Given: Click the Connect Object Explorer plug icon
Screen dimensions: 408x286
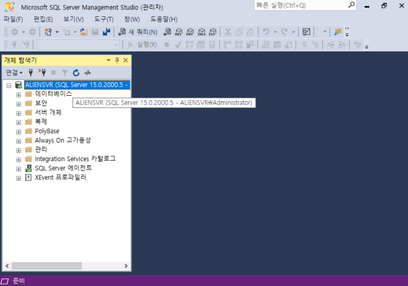Looking at the screenshot, I should [31, 73].
